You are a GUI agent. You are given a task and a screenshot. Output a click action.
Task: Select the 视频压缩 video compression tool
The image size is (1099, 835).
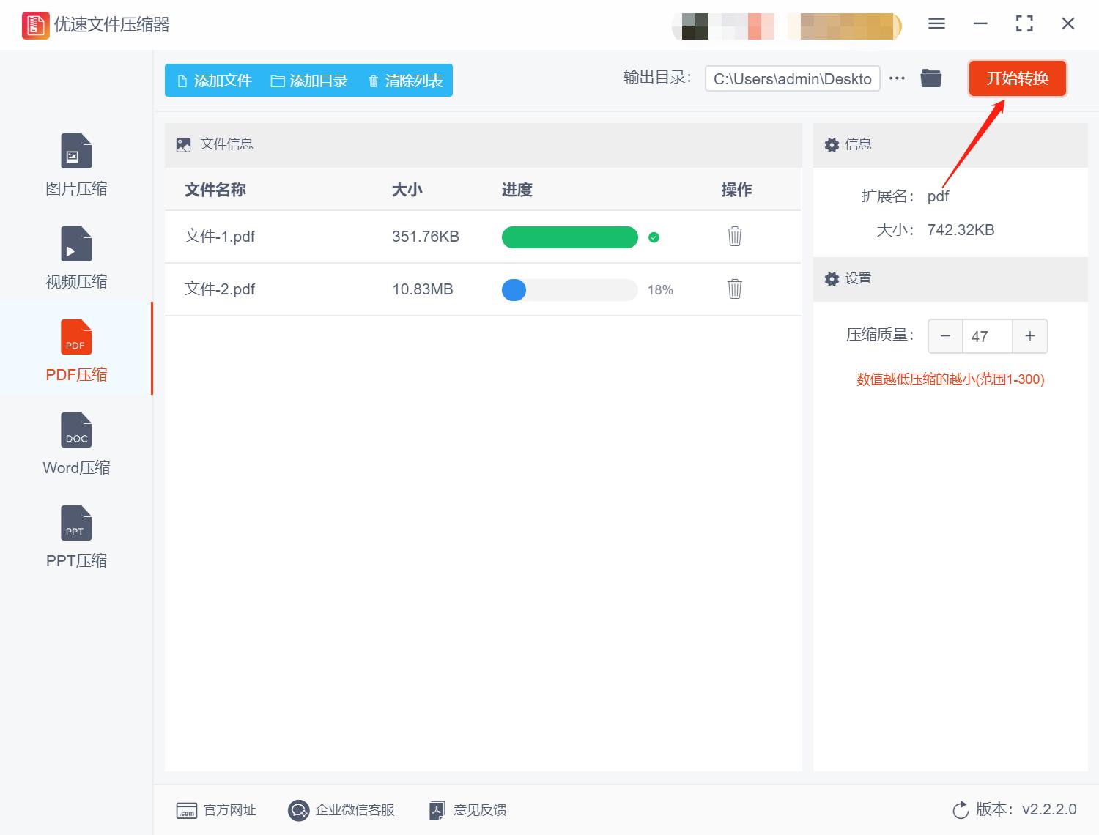75,258
